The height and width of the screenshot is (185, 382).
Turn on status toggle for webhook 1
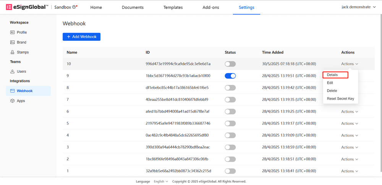pyautogui.click(x=230, y=171)
